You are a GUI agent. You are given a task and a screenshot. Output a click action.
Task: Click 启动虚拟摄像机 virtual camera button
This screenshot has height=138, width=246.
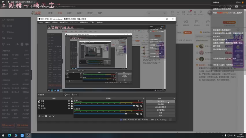[x=161, y=107]
